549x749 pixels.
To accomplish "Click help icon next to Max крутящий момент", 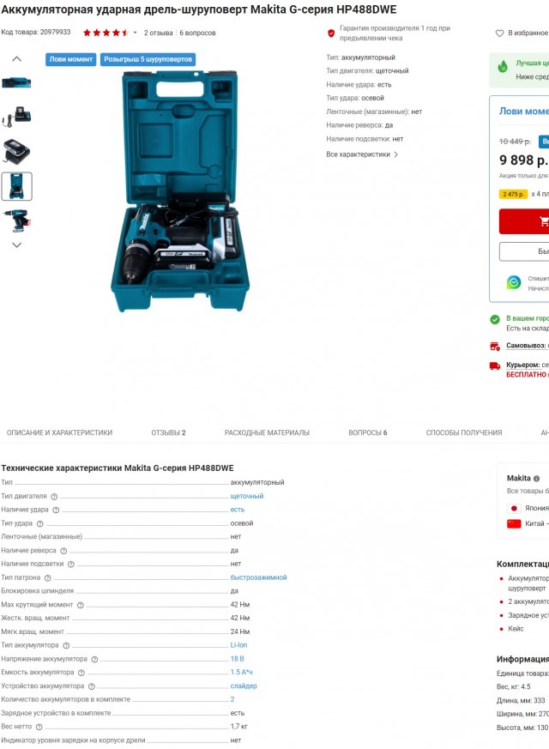I will 81,605.
